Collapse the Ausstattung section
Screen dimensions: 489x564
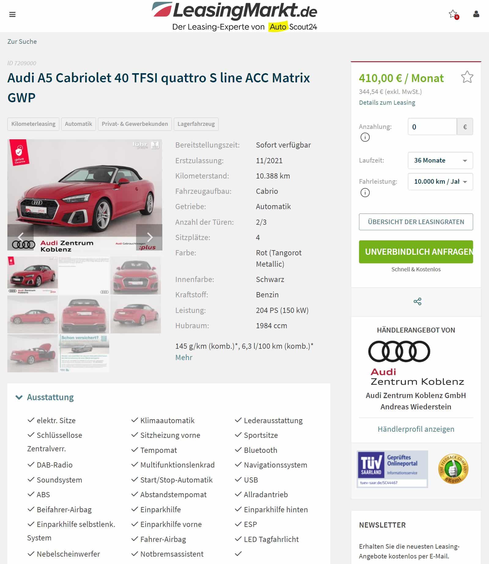45,397
